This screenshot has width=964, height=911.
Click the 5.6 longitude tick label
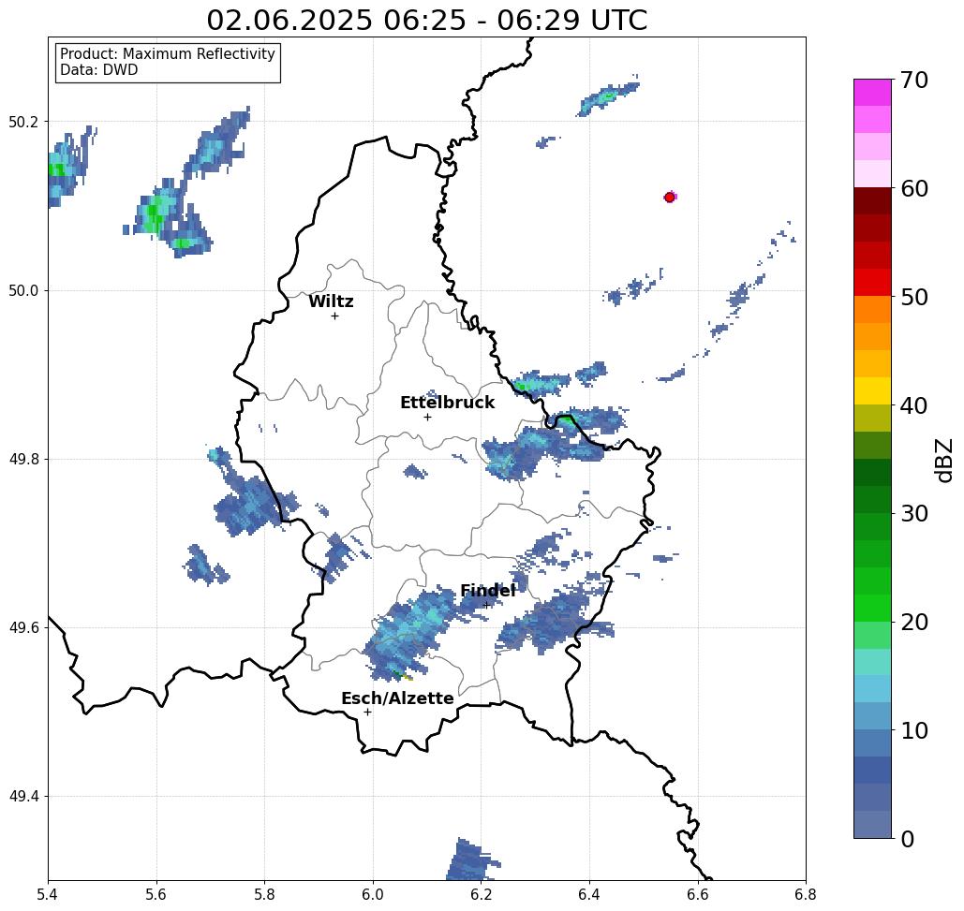tap(156, 894)
